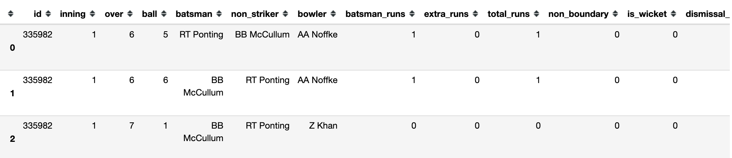Click the partially visible dismissal column header

click(x=707, y=14)
